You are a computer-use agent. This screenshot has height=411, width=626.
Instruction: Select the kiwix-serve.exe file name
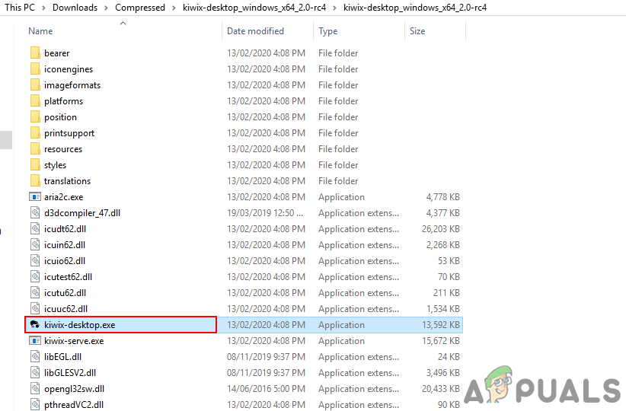pyautogui.click(x=74, y=341)
